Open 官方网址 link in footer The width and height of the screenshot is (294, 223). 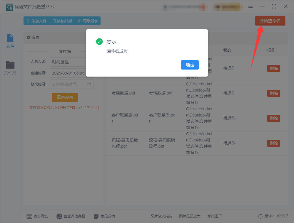(x=37, y=216)
